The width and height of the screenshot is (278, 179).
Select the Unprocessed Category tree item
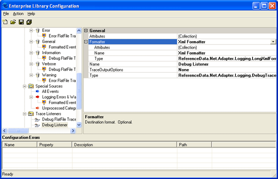(x=59, y=108)
